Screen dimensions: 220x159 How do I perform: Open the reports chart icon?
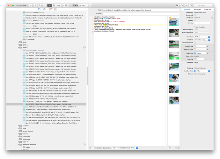(x=55, y=9)
